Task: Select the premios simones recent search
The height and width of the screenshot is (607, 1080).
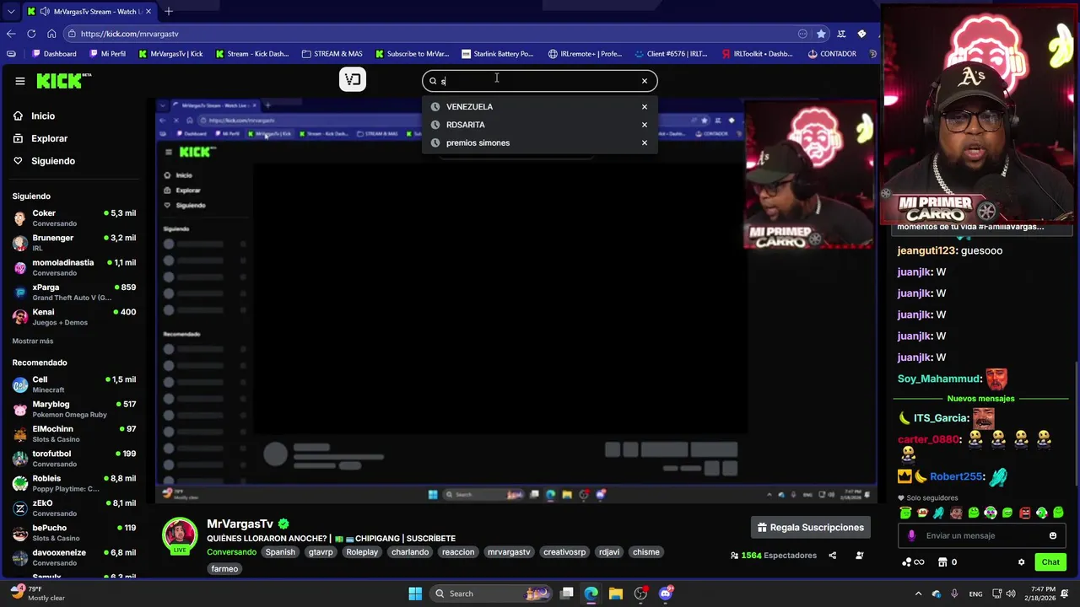Action: click(478, 143)
